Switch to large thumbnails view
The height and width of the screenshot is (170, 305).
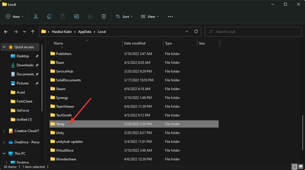(301, 167)
